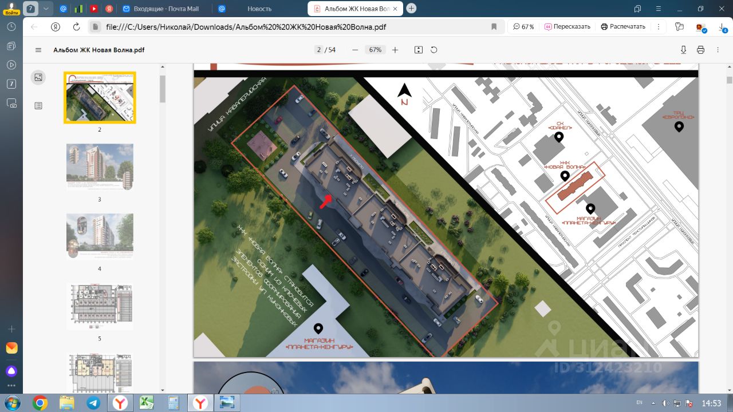
Task: Open the protected extension icon with checkmark
Action: (x=700, y=27)
